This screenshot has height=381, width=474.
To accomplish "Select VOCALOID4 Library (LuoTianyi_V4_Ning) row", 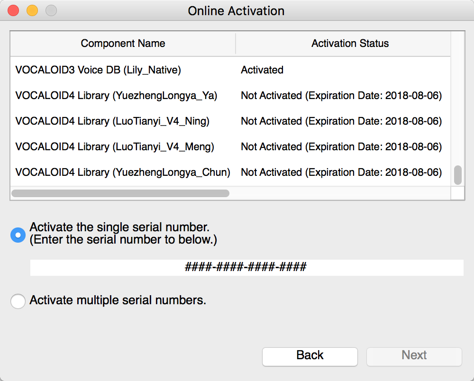I will click(x=230, y=121).
